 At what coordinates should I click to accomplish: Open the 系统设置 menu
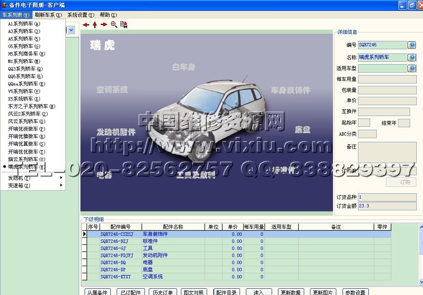81,15
